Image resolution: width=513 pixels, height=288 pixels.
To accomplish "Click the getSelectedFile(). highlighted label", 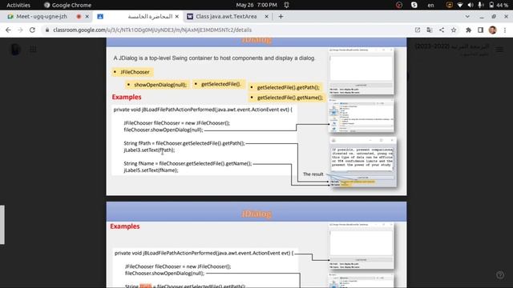I will tap(218, 84).
